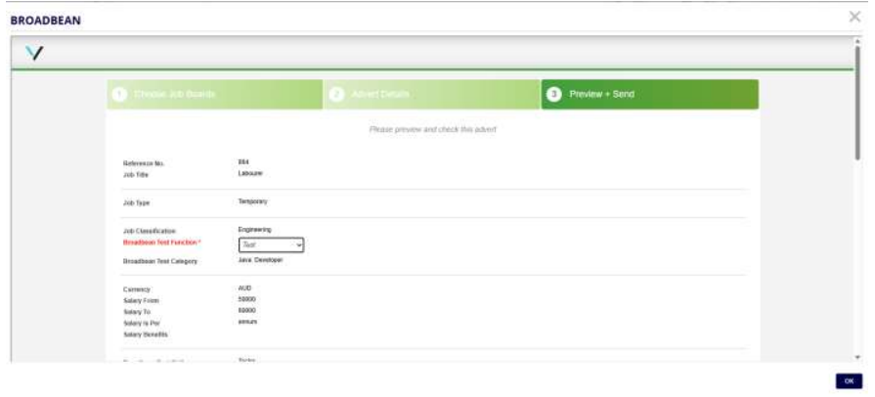Click the inner scrollbar up arrow

857,41
